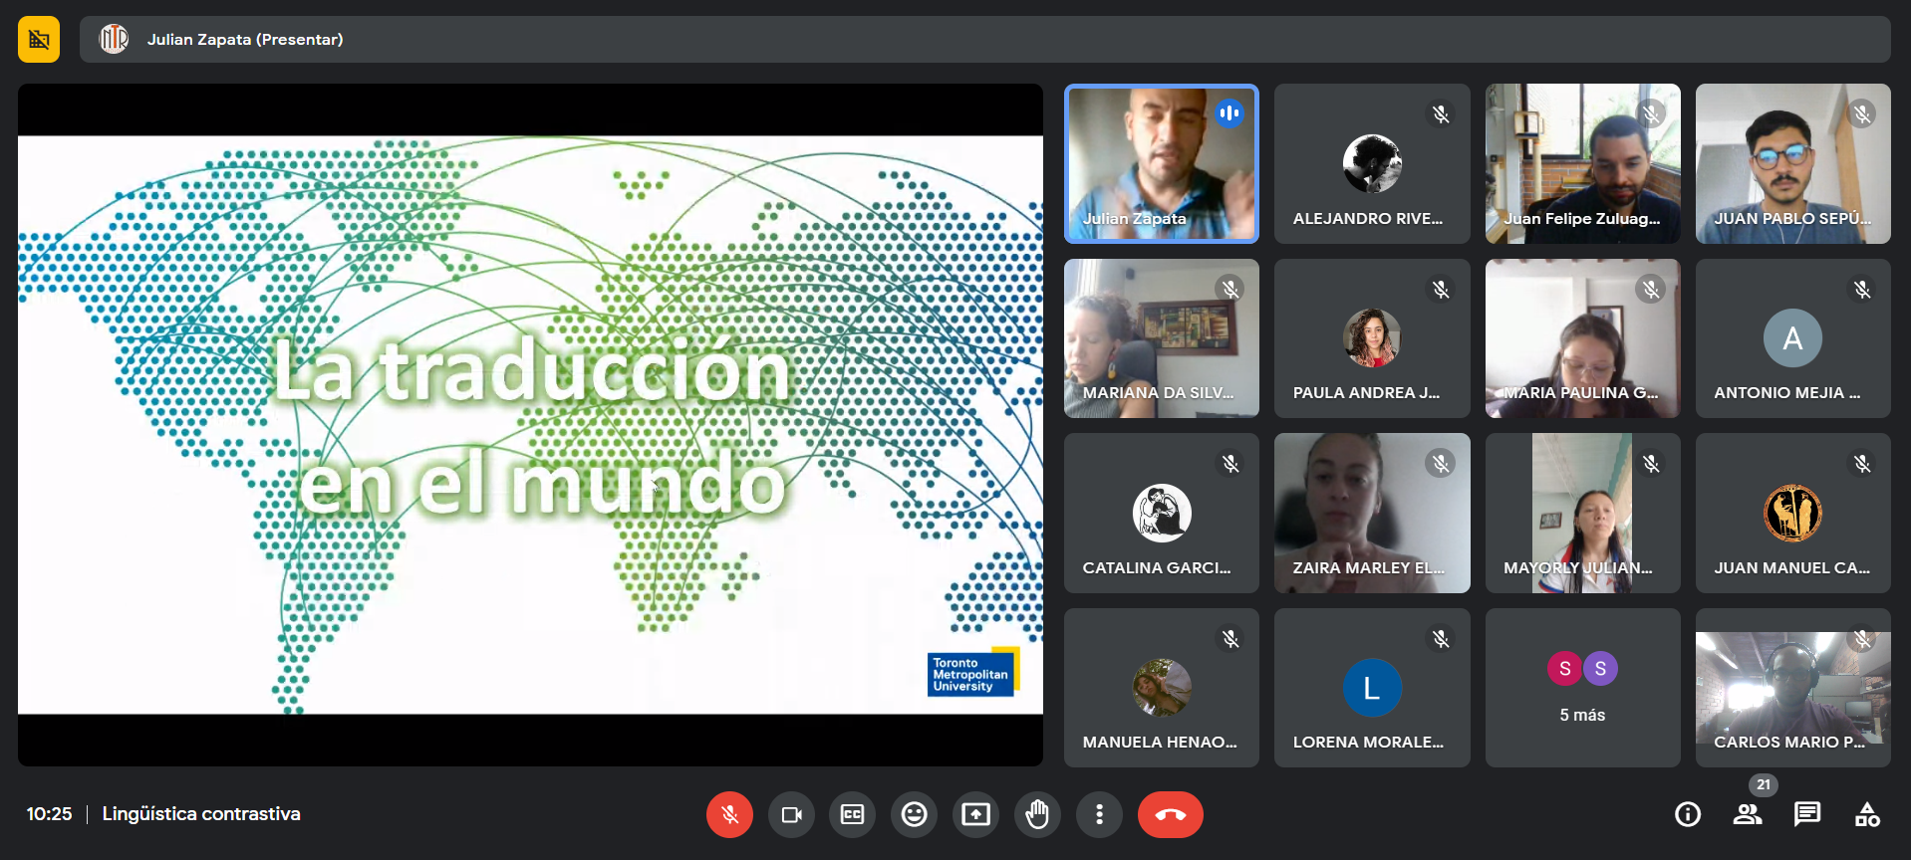Click the shared presentation slide
The image size is (1911, 860).
pyautogui.click(x=530, y=425)
